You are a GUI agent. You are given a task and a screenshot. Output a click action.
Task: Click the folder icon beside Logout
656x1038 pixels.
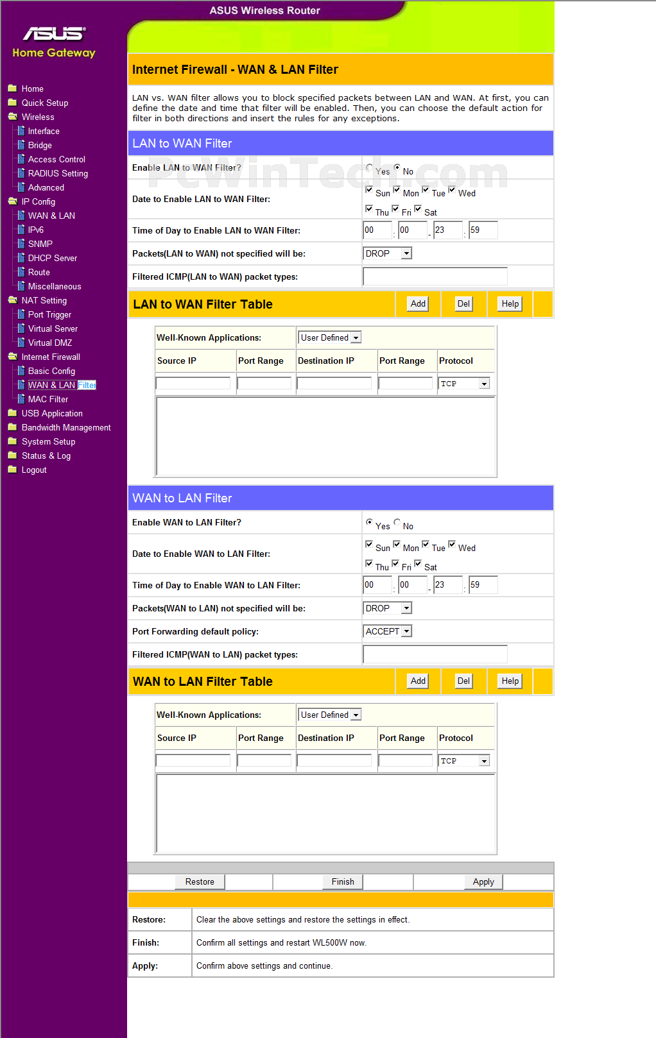(x=12, y=470)
